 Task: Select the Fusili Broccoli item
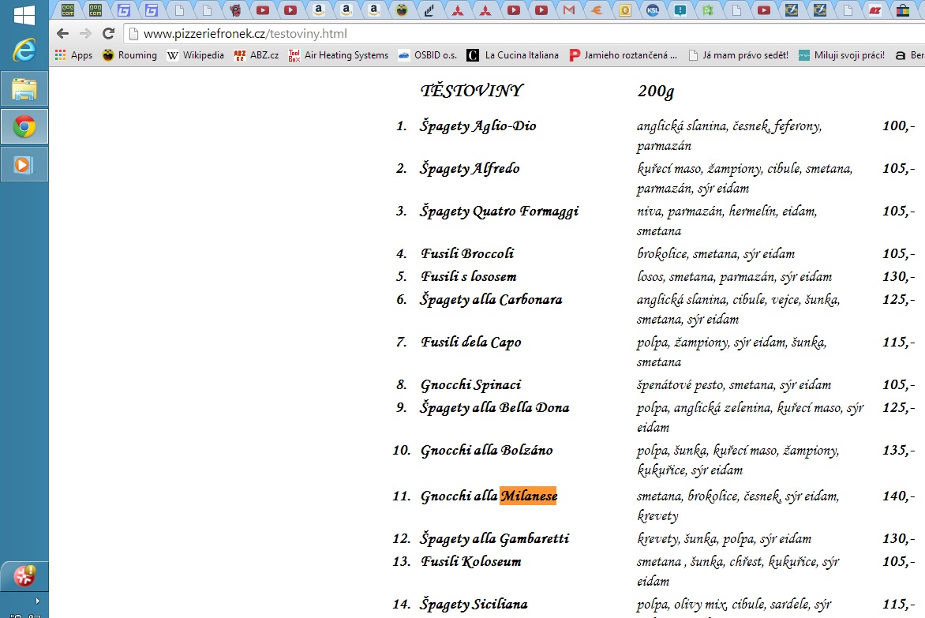467,253
